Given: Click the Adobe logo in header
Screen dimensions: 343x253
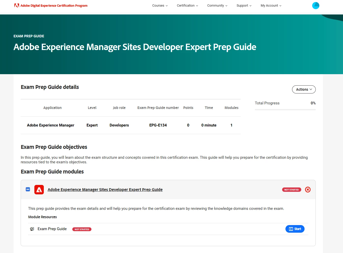Looking at the screenshot, I should (17, 5).
